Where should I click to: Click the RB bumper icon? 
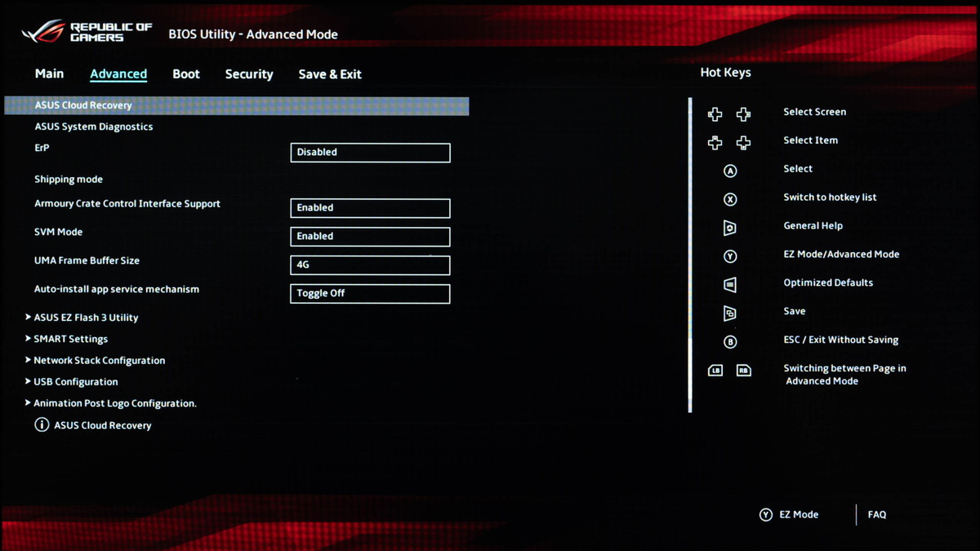click(x=743, y=371)
